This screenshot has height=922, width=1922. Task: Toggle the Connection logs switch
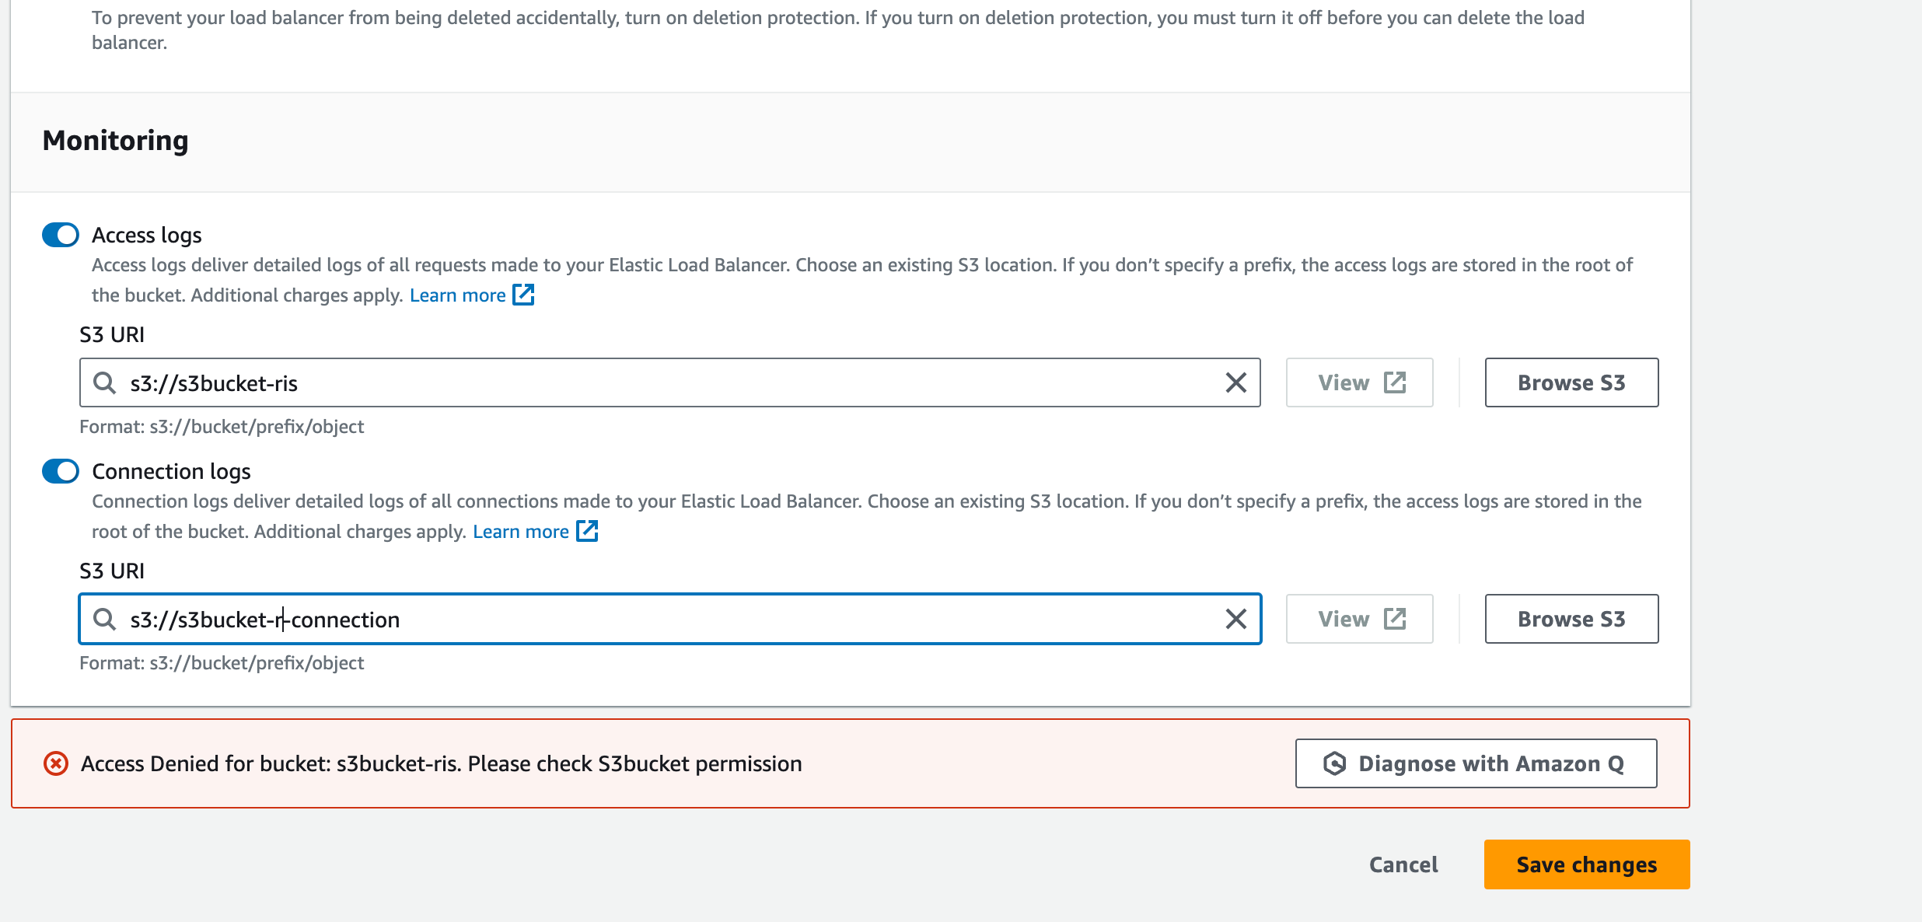(61, 471)
